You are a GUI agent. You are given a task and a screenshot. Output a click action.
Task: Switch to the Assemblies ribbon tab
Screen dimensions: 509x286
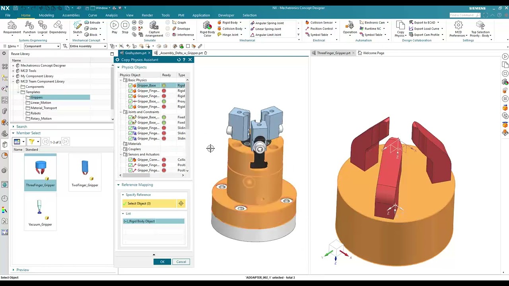[x=71, y=15]
